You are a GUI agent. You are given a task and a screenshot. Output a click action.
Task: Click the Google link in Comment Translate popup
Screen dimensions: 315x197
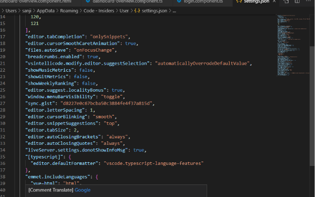(x=83, y=190)
